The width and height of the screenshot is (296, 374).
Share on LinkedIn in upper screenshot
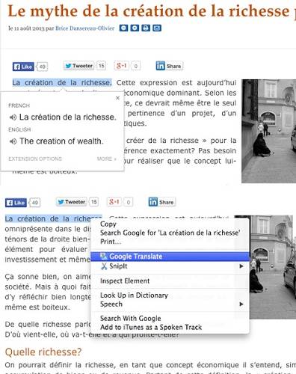point(170,66)
